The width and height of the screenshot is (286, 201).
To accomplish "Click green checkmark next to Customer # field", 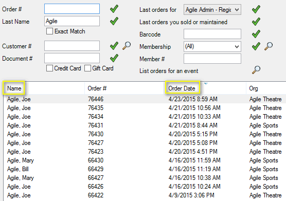I will pyautogui.click(x=114, y=46).
